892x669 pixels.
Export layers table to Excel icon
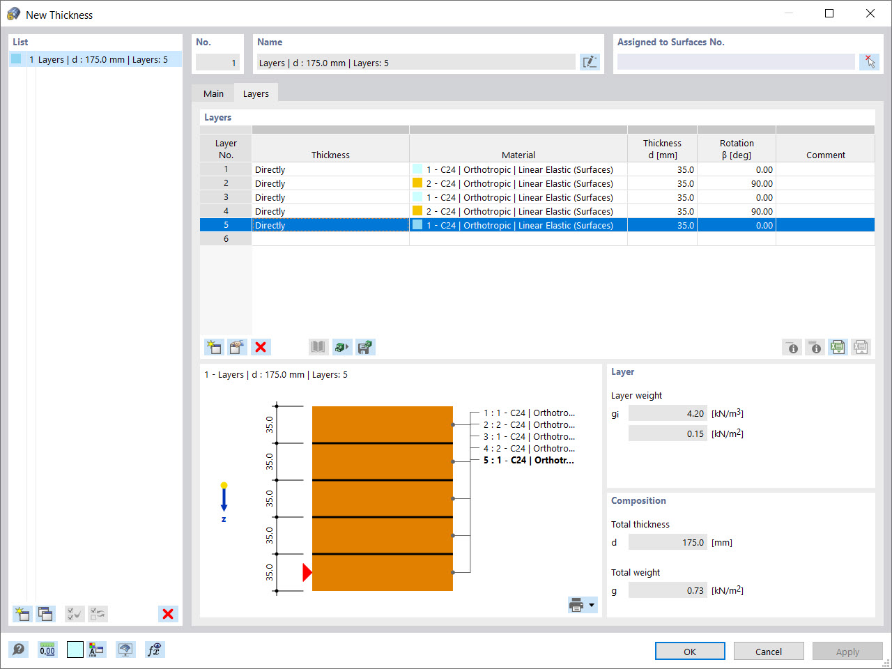838,347
